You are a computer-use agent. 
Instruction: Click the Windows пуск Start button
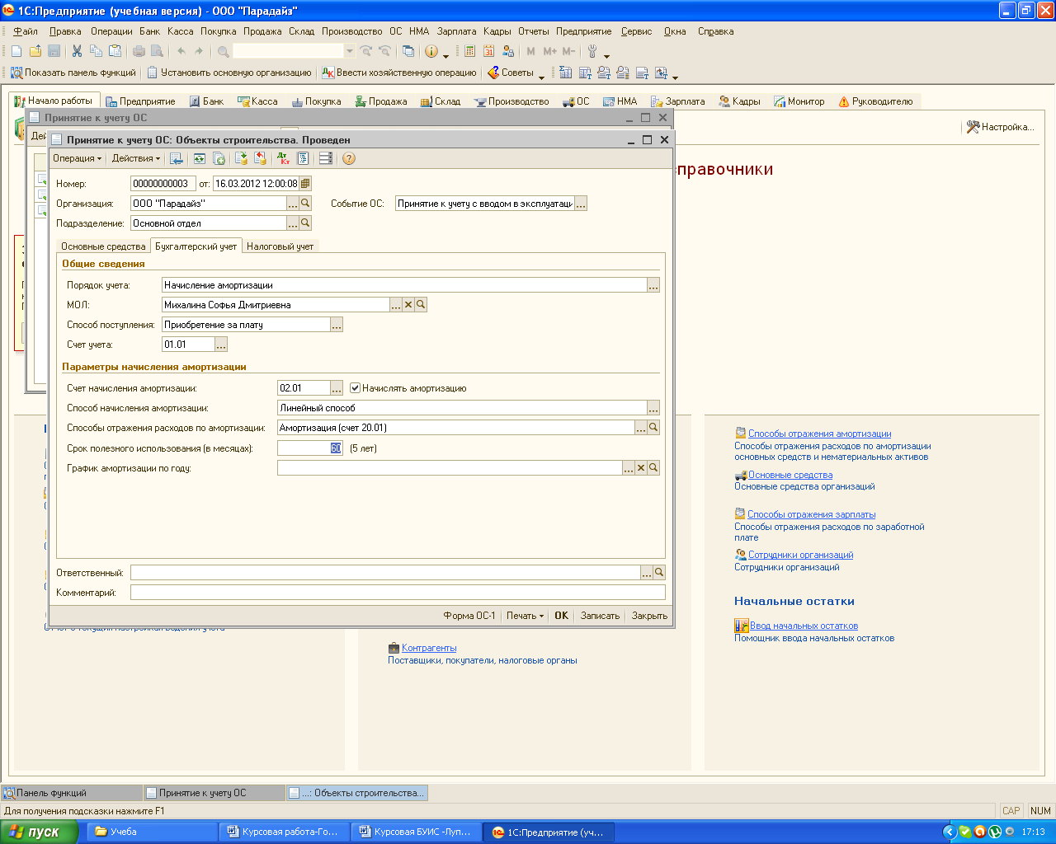coord(39,832)
